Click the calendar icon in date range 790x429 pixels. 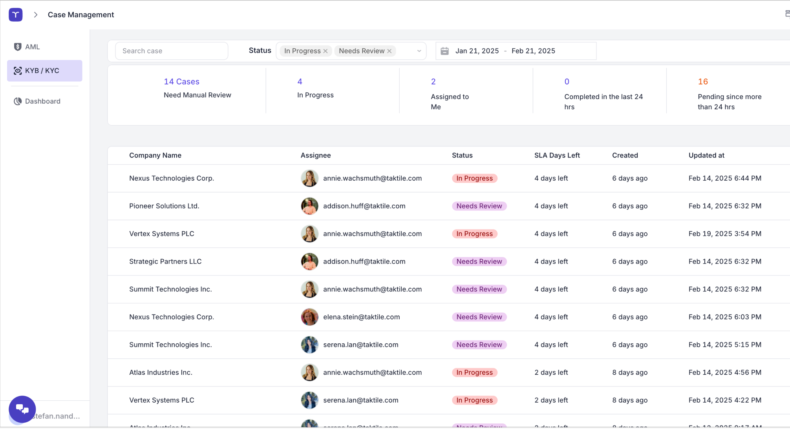[444, 51]
